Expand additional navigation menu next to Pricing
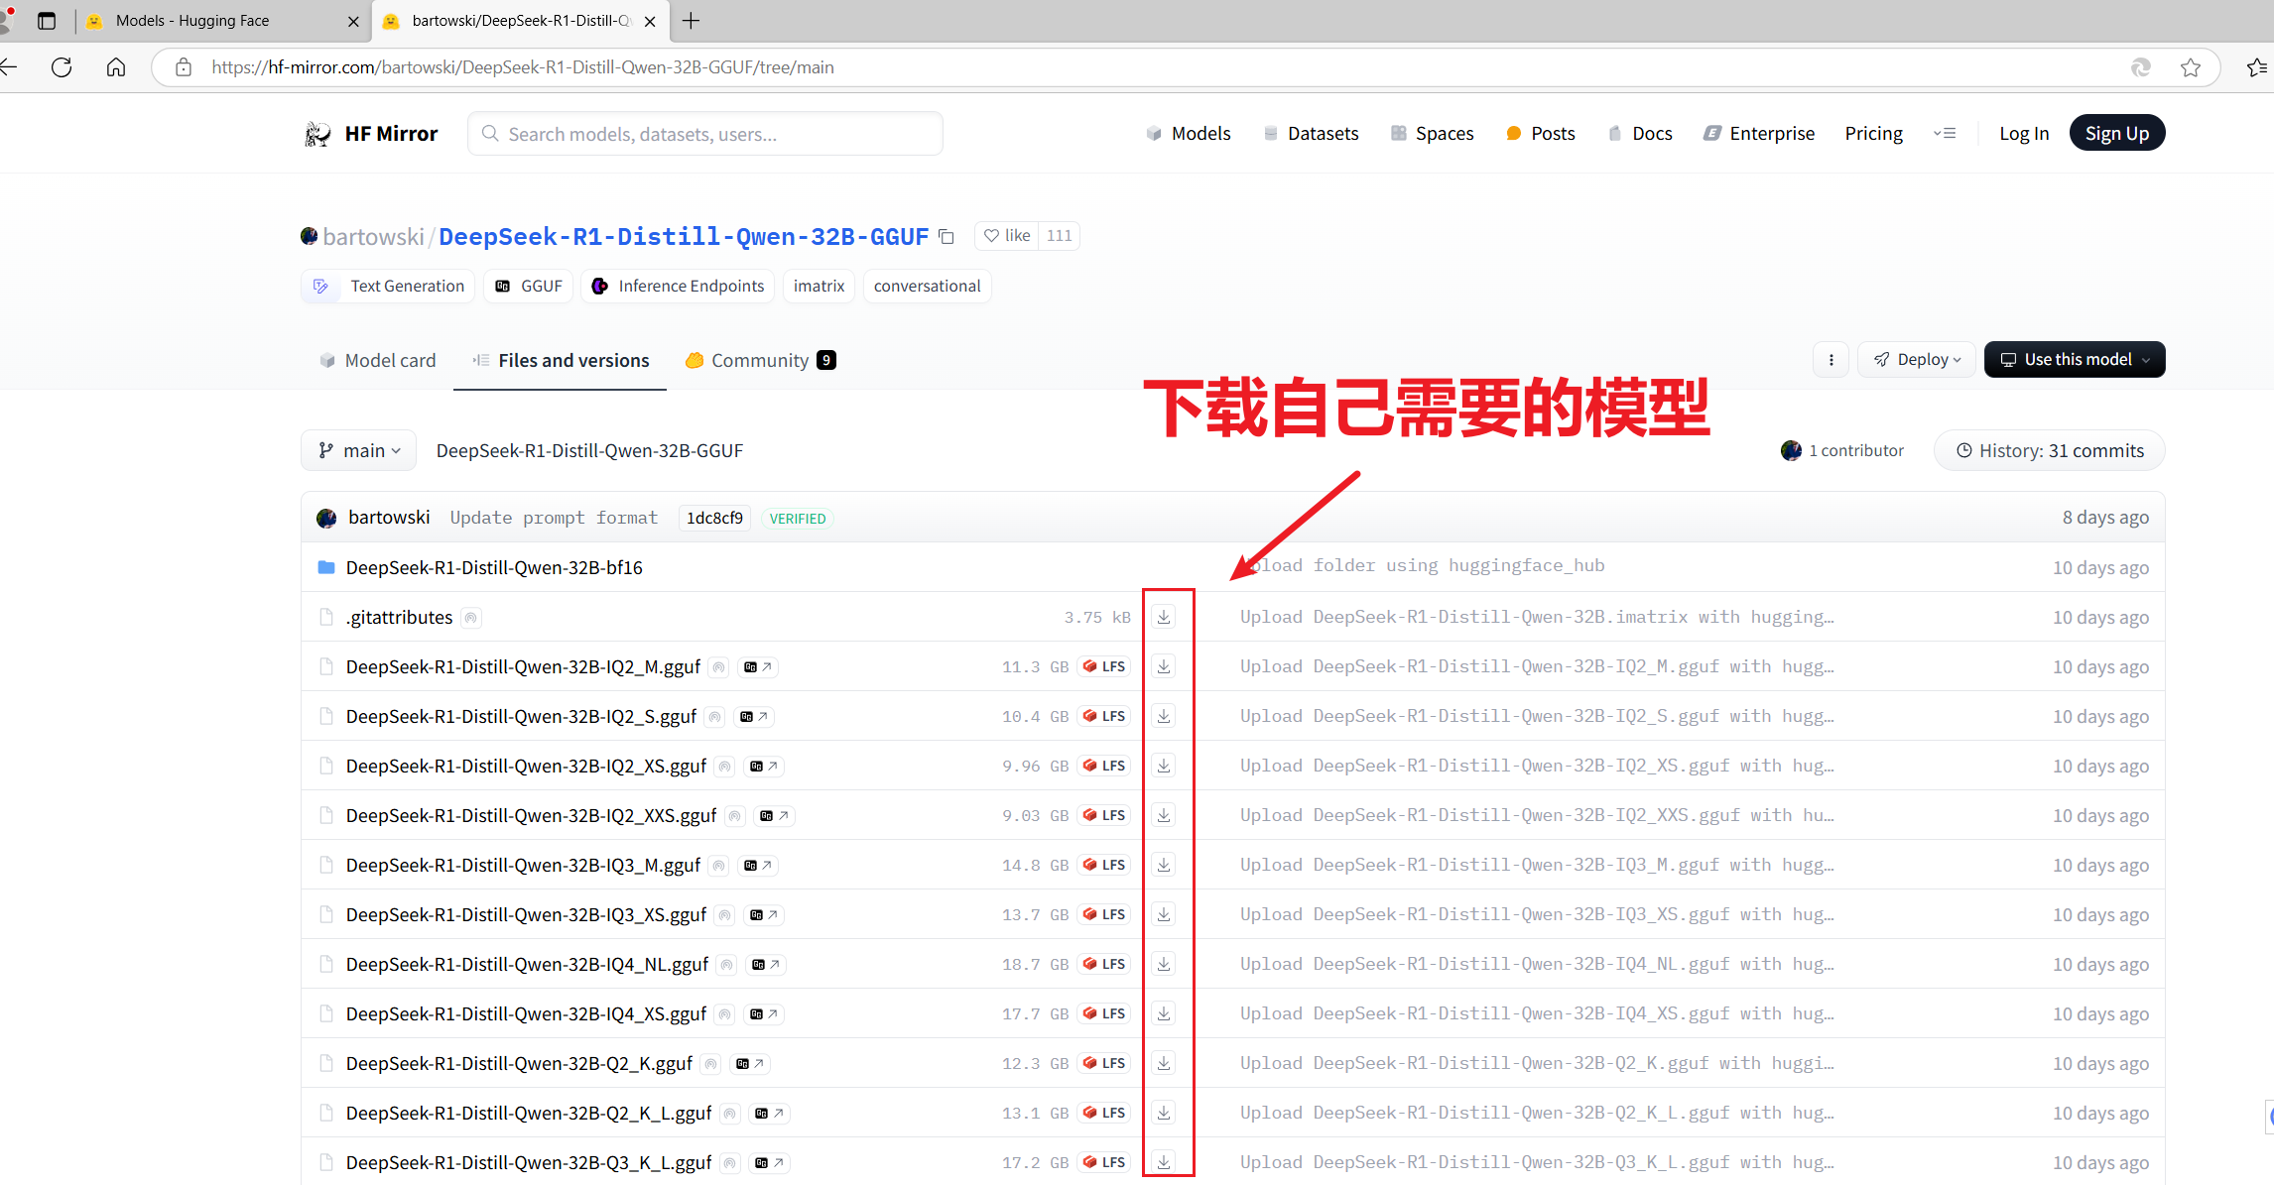Image resolution: width=2274 pixels, height=1185 pixels. click(1945, 134)
